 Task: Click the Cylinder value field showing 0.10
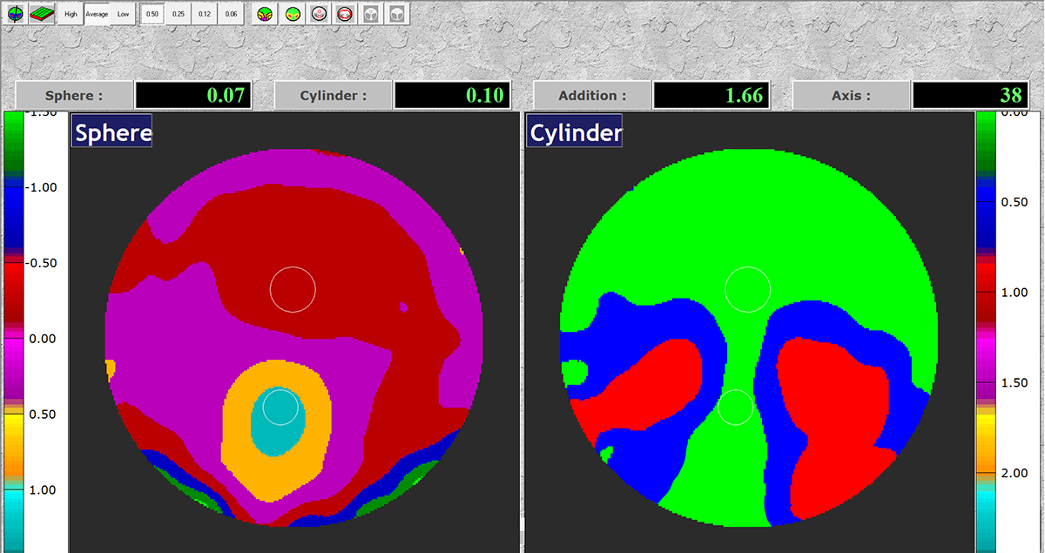452,96
